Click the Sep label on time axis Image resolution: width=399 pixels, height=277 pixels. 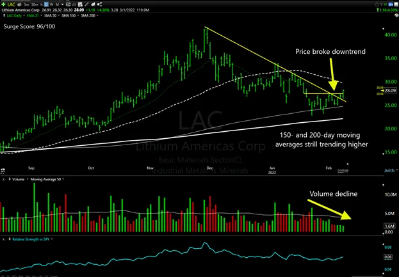click(x=31, y=168)
